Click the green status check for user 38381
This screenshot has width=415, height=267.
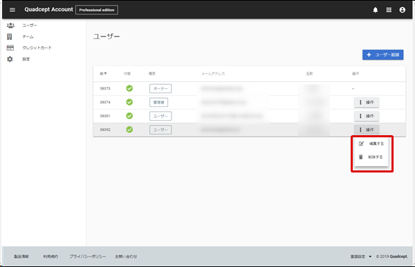pyautogui.click(x=129, y=116)
